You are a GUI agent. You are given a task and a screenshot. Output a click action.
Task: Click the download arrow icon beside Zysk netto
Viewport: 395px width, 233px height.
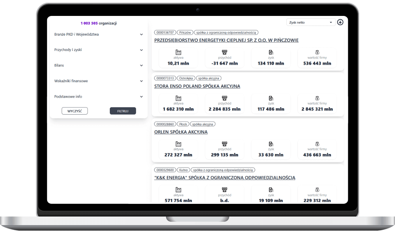point(340,22)
